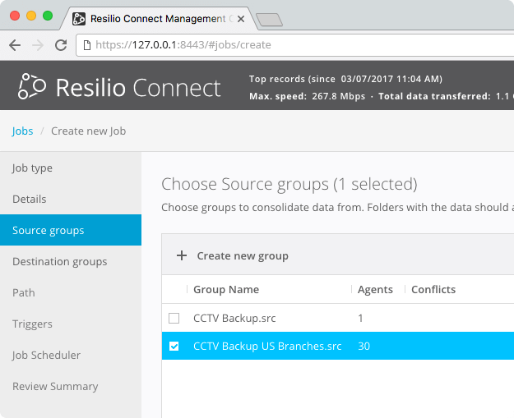
Task: Open a new browser tab
Action: 269,20
